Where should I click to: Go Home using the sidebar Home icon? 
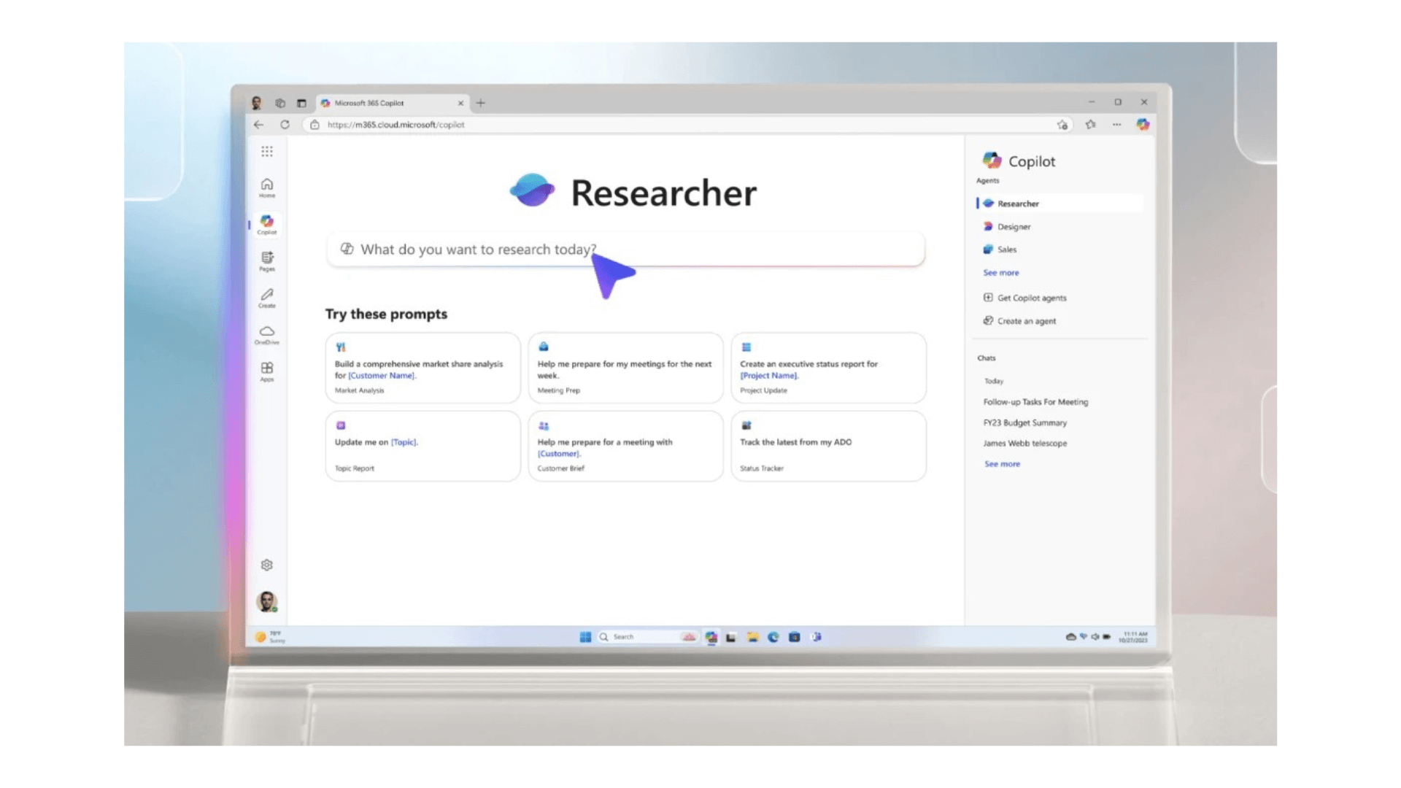coord(266,186)
